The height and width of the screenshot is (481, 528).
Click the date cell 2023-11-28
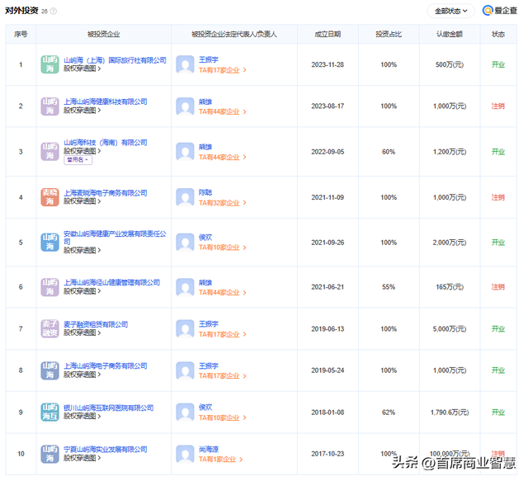[328, 64]
